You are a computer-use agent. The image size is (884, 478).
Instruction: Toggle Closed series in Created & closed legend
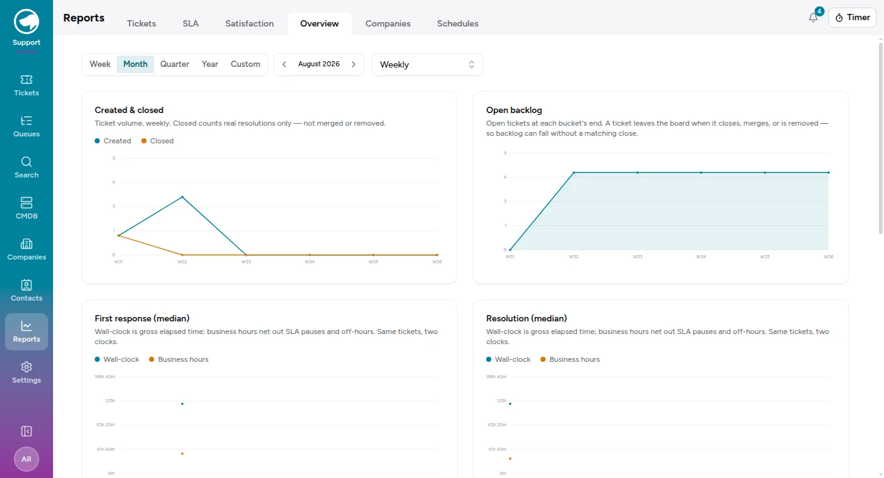click(x=157, y=141)
